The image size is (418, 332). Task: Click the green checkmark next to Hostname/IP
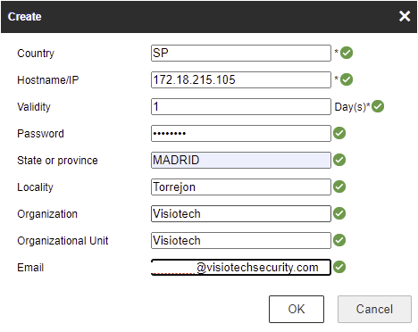pyautogui.click(x=347, y=79)
